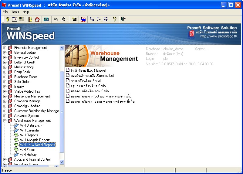Select Multicurrency in the module tree
Screen dimensions: 243x174
tap(24, 67)
